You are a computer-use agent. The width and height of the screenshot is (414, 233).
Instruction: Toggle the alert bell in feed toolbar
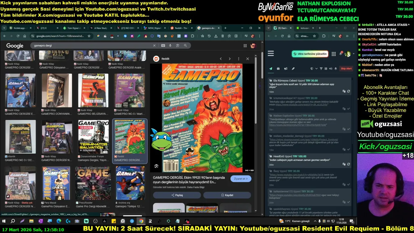(x=335, y=69)
